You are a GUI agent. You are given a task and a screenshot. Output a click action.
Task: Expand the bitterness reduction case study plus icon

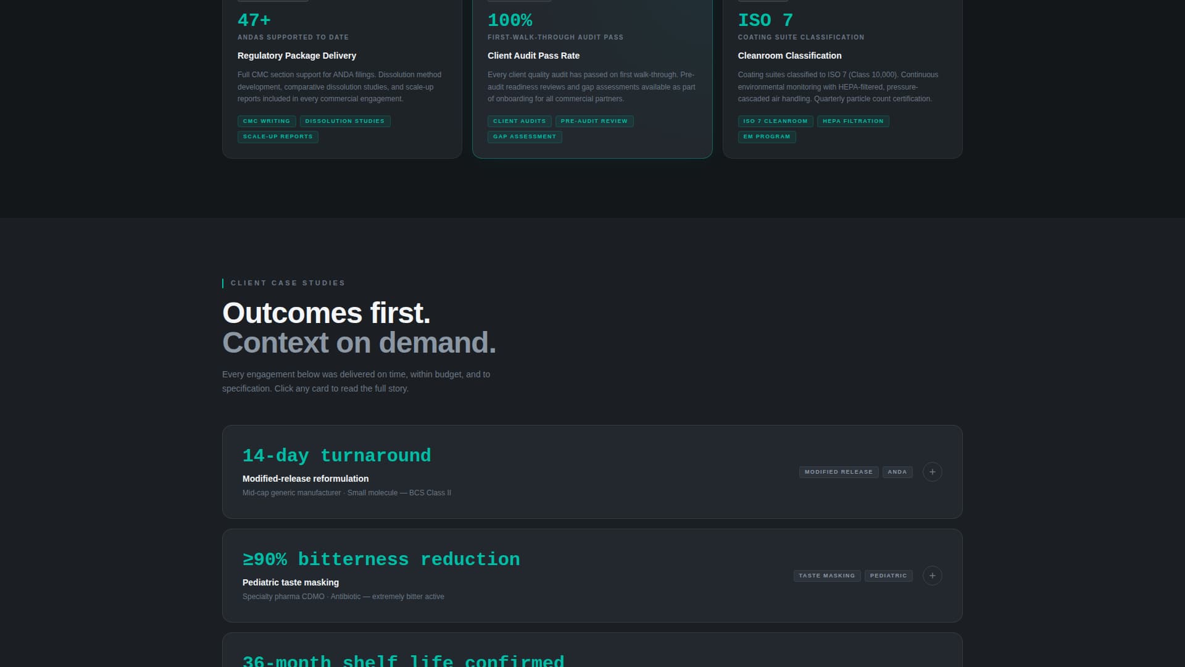pos(932,576)
